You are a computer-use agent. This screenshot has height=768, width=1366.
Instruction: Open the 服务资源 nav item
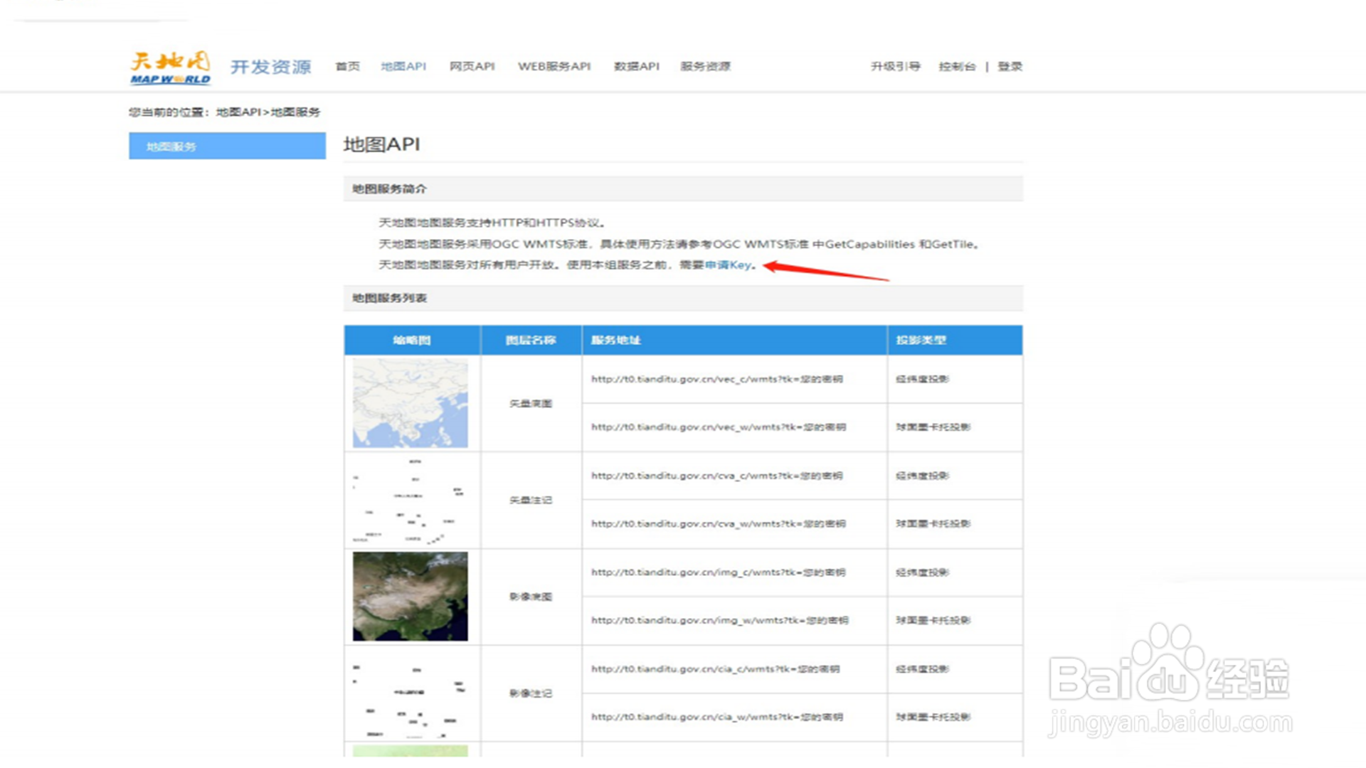click(x=706, y=66)
